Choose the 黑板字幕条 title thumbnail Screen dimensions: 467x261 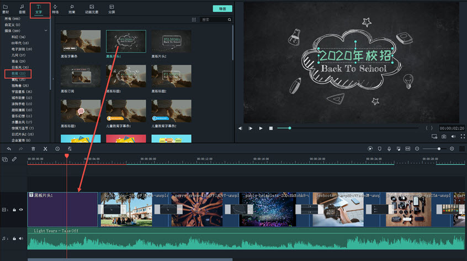[81, 41]
